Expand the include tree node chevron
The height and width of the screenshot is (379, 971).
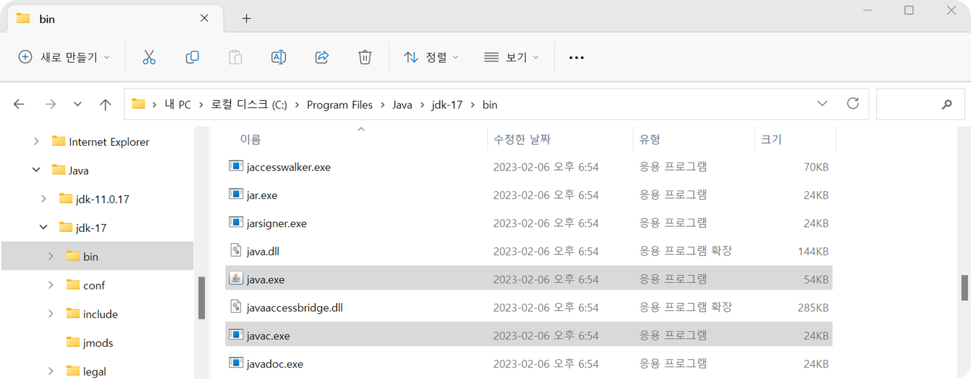point(51,314)
